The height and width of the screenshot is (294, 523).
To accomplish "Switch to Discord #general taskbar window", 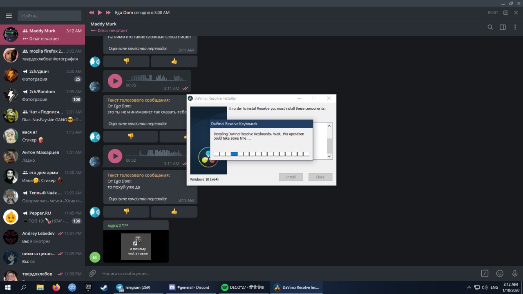I will click(x=191, y=287).
